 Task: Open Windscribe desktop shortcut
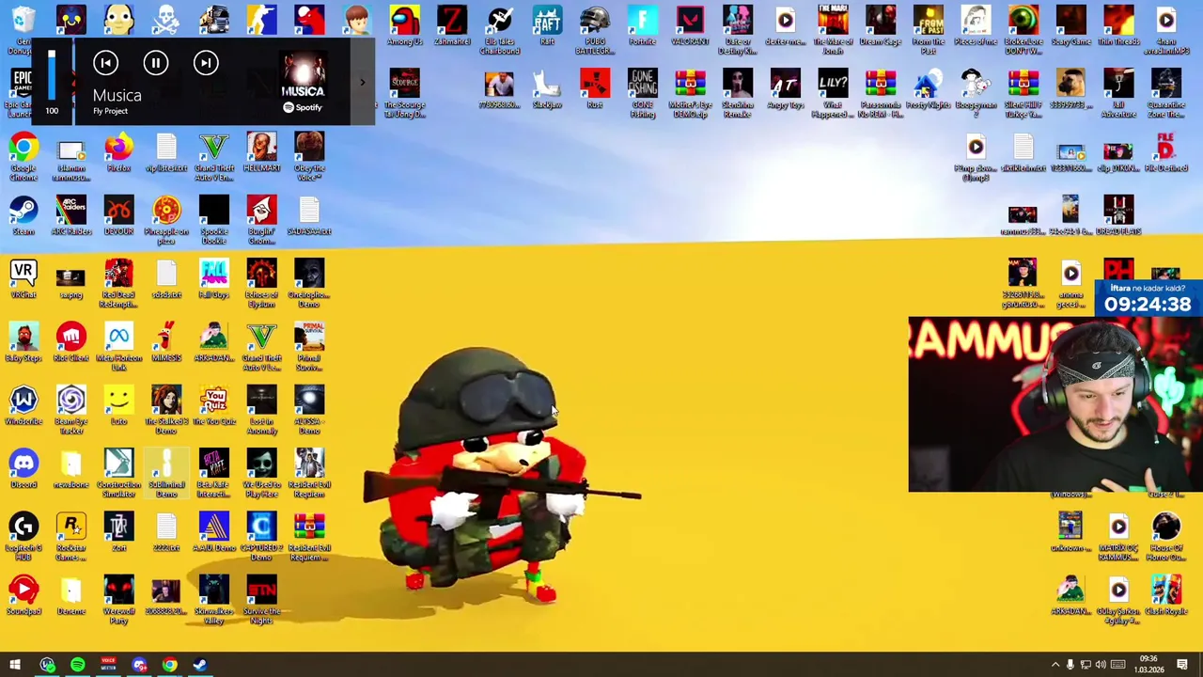23,405
